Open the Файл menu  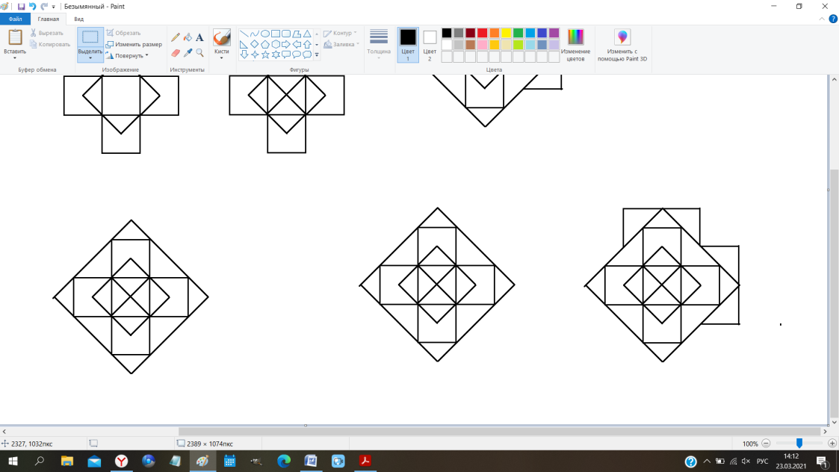click(15, 19)
